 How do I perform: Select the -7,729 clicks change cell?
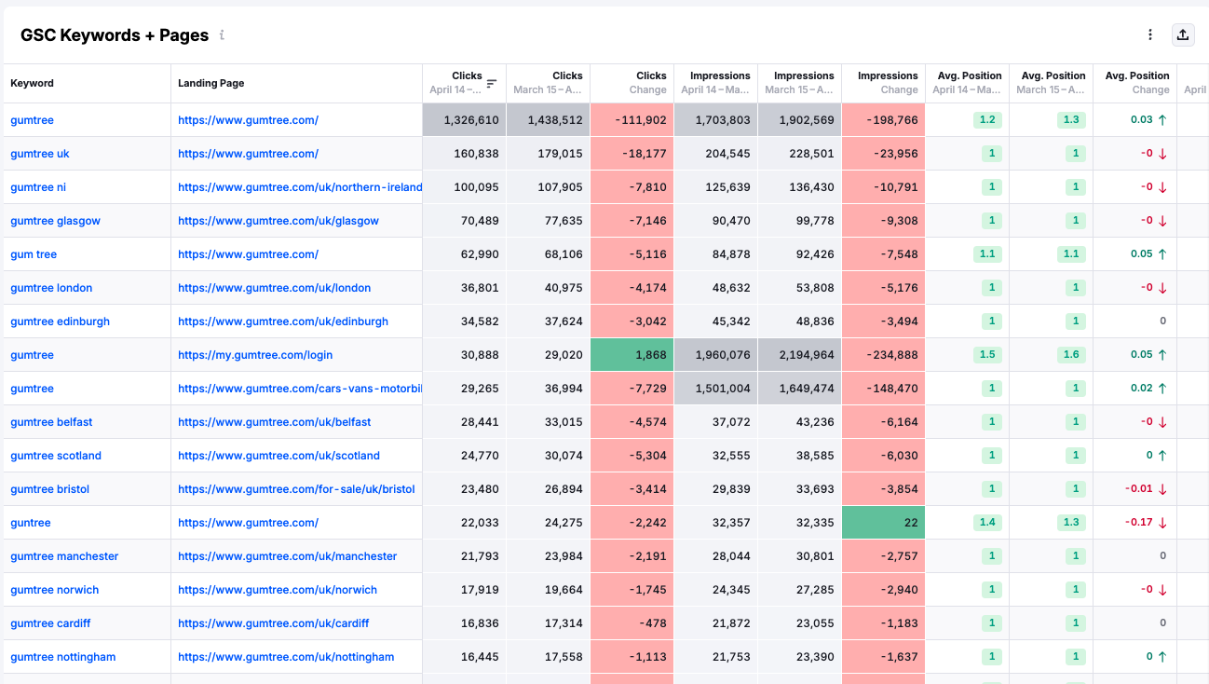point(632,389)
